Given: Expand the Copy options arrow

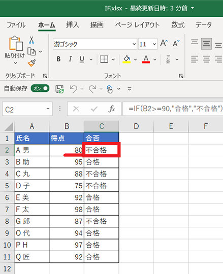Looking at the screenshot, I should [x=41, y=52].
